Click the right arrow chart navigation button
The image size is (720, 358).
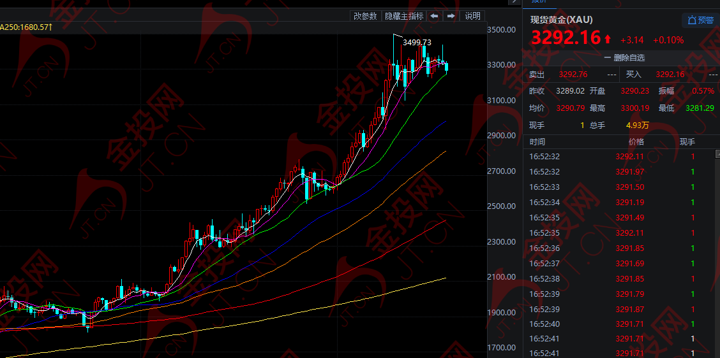pos(451,16)
